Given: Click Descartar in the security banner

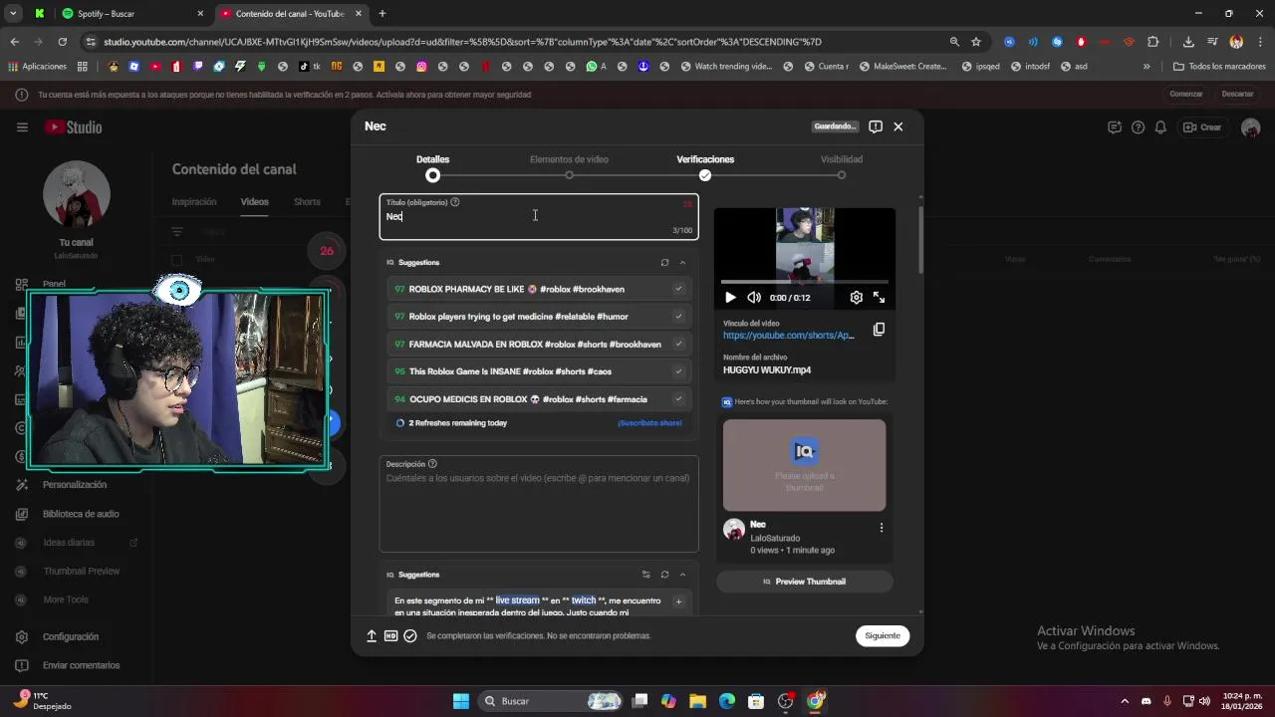Looking at the screenshot, I should point(1237,95).
